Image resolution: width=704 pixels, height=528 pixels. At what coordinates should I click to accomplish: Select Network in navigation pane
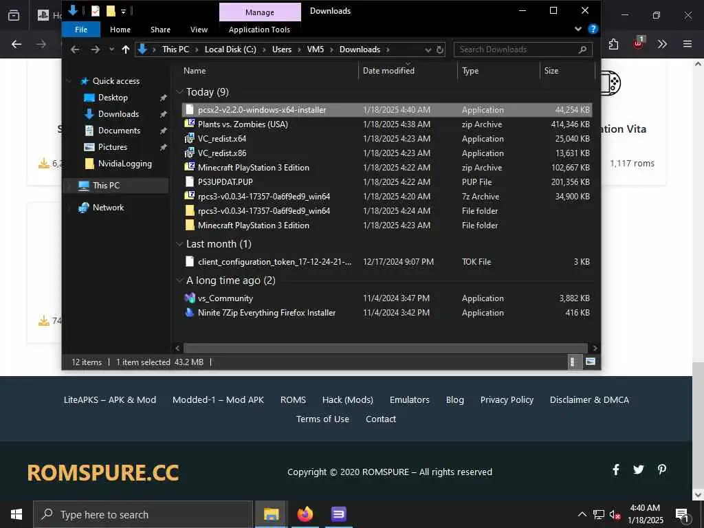(x=108, y=208)
